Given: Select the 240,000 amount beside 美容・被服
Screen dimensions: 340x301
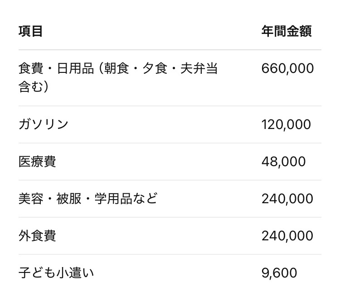Looking at the screenshot, I should pyautogui.click(x=287, y=199).
